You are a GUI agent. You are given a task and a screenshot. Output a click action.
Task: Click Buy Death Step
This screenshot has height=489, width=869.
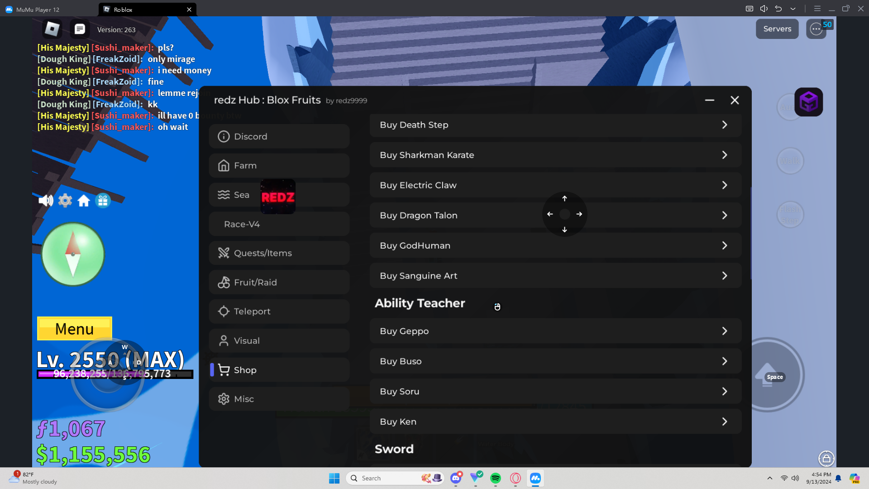tap(555, 125)
